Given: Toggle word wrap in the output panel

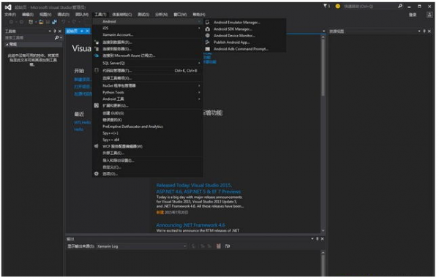Looking at the screenshot, I should (228, 247).
